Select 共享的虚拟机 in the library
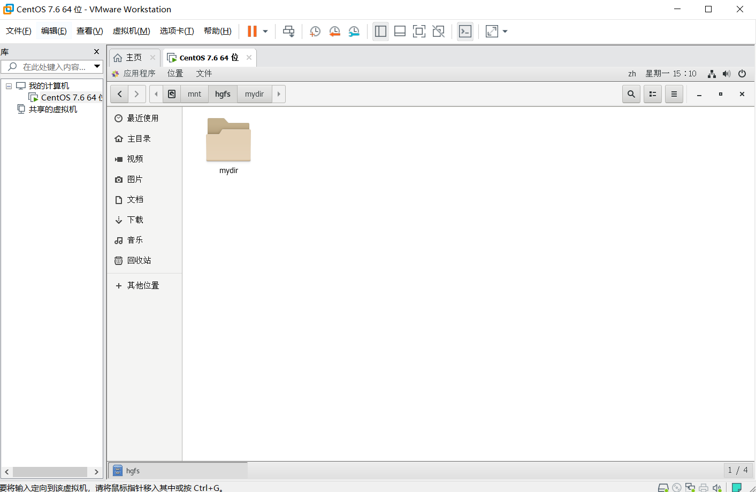The width and height of the screenshot is (756, 492). (52, 110)
